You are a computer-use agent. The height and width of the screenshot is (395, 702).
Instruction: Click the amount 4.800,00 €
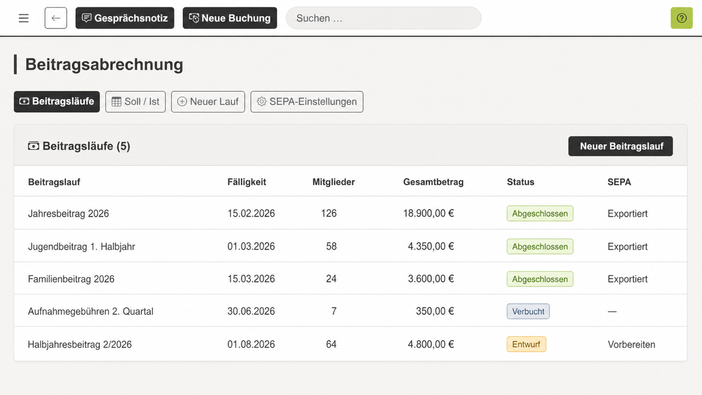click(x=431, y=345)
